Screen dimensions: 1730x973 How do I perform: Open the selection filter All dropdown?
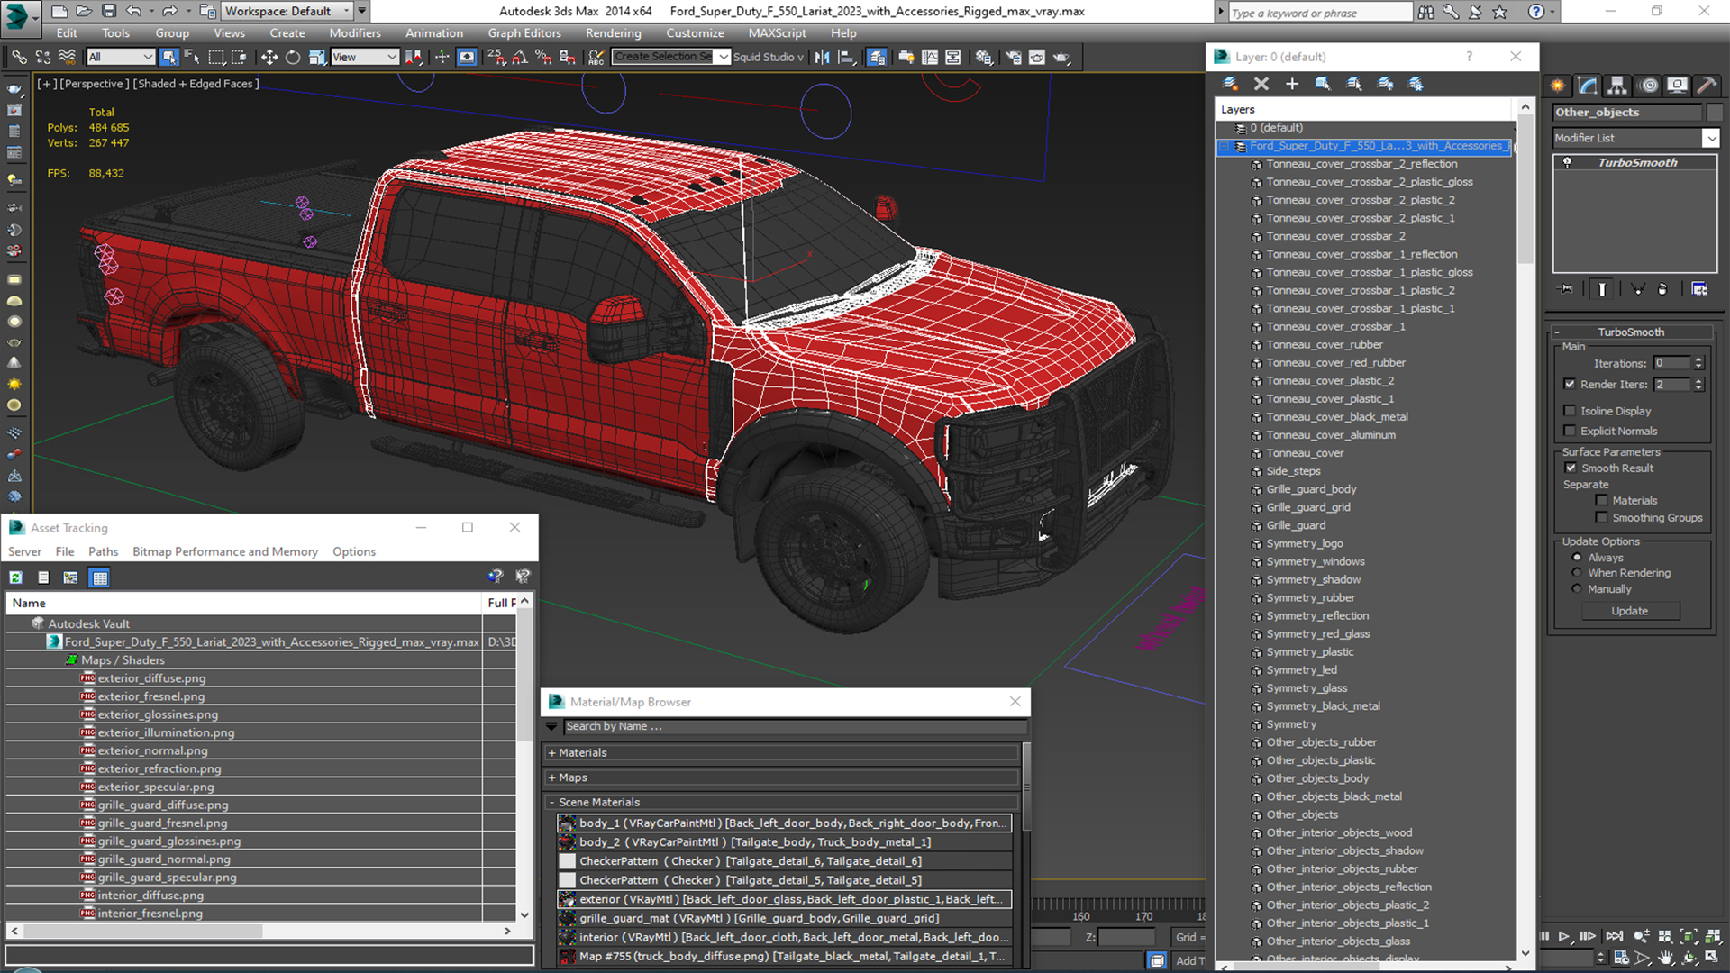click(121, 57)
